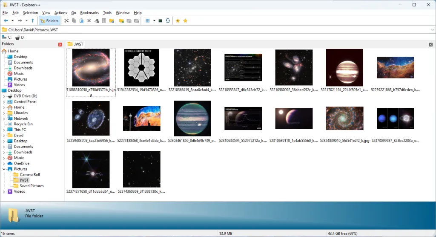This screenshot has height=237, width=436.
Task: Click the Cut scissors toolbar icon
Action: (x=66, y=20)
